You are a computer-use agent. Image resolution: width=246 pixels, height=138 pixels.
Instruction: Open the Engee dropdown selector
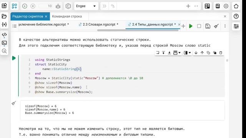coord(86,6)
